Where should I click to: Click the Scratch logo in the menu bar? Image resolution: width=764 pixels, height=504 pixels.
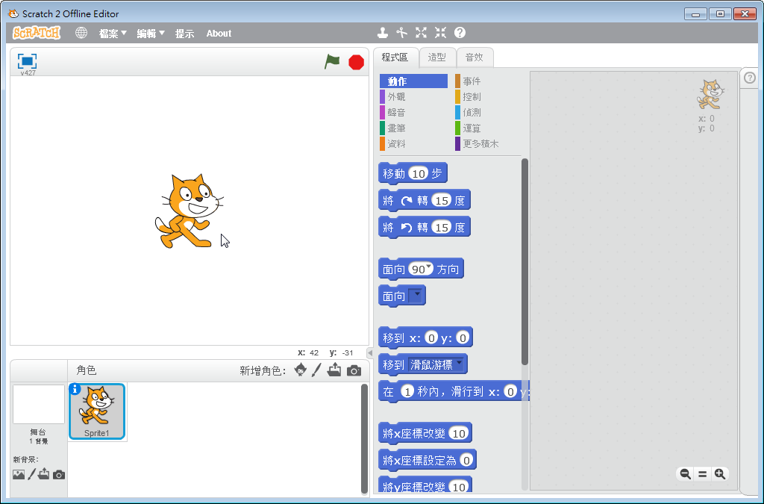[x=37, y=33]
